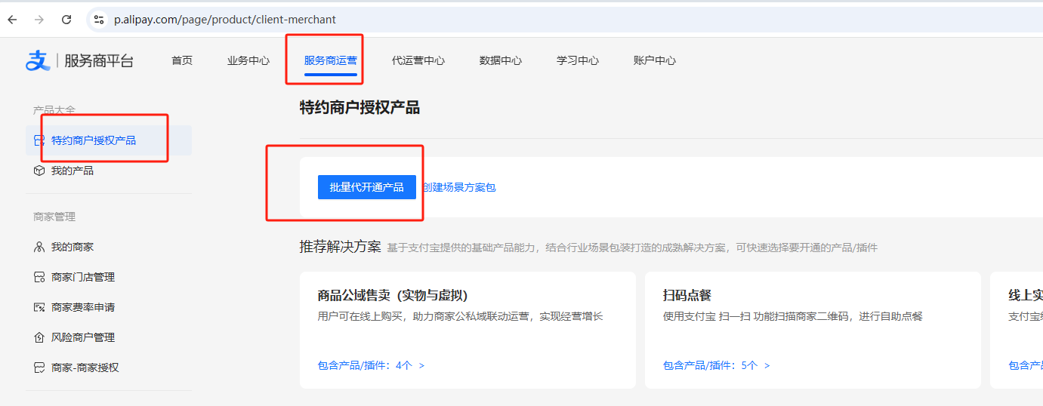This screenshot has height=406, width=1043.
Task: Click the 扫码点餐 description text 使用支付宝 扫一扫
Action: [x=793, y=316]
